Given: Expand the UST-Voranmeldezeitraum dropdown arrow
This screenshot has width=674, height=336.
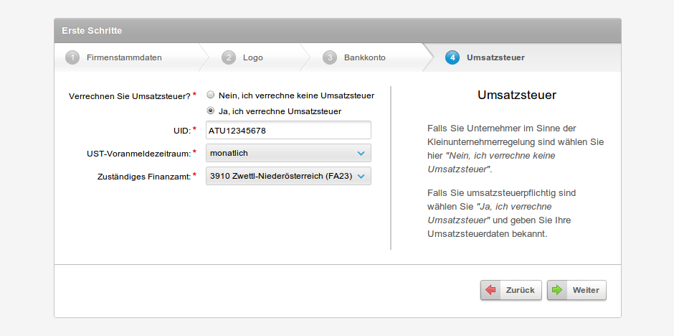Looking at the screenshot, I should [x=361, y=153].
